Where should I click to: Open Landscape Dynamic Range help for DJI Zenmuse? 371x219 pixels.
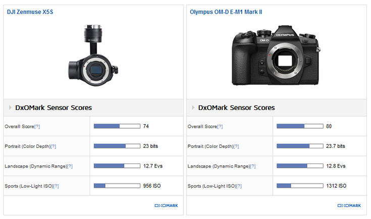(70, 166)
